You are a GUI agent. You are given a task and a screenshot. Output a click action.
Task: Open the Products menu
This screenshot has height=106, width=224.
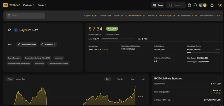pyautogui.click(x=29, y=5)
